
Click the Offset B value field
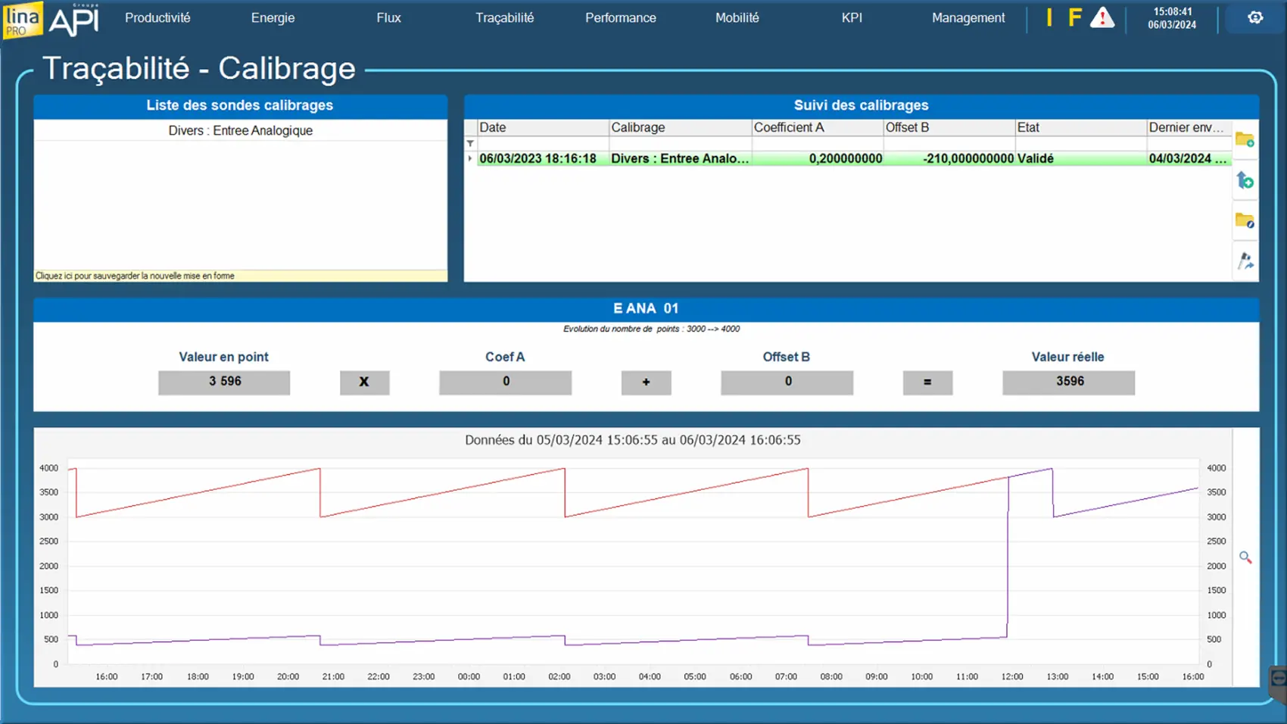[x=787, y=382]
